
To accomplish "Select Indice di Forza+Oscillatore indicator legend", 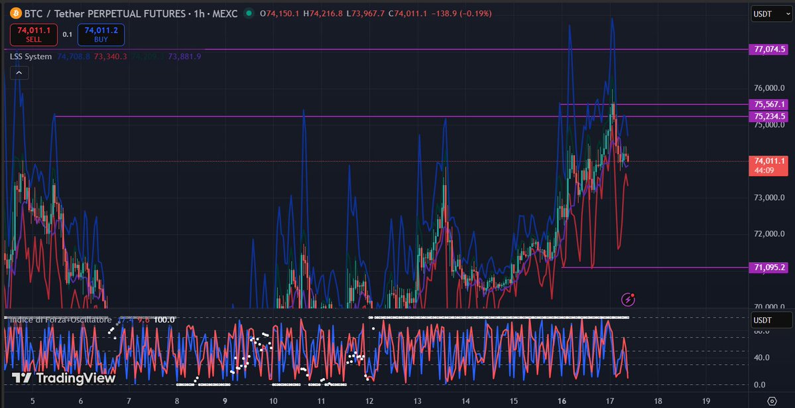I will tap(61, 320).
